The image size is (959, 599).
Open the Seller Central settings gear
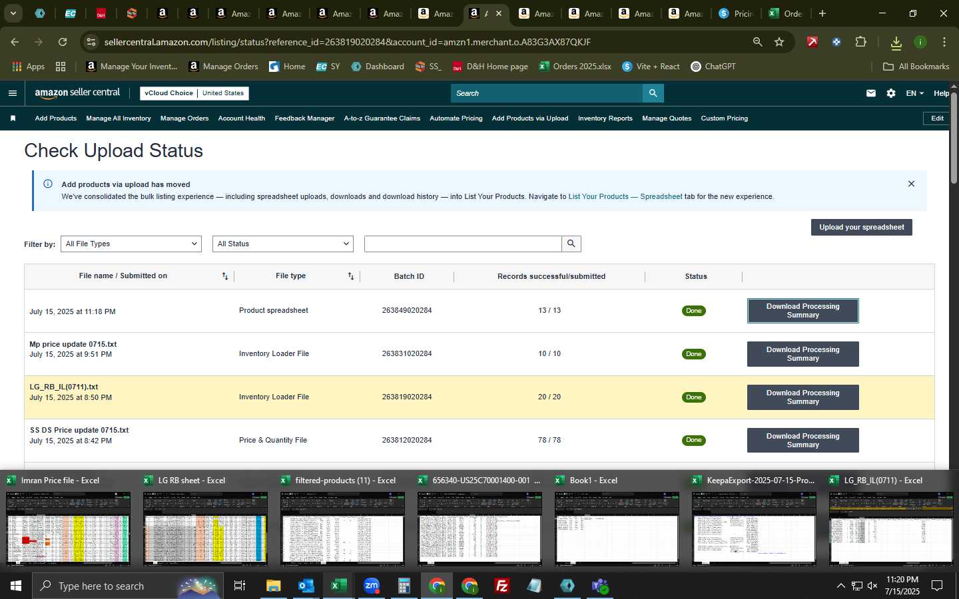pos(891,93)
